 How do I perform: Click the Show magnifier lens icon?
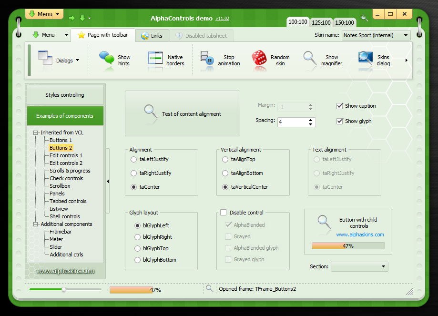[310, 58]
